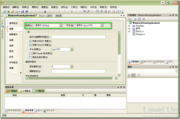Click the Save All icon
This screenshot has height=119, width=180.
[27, 11]
